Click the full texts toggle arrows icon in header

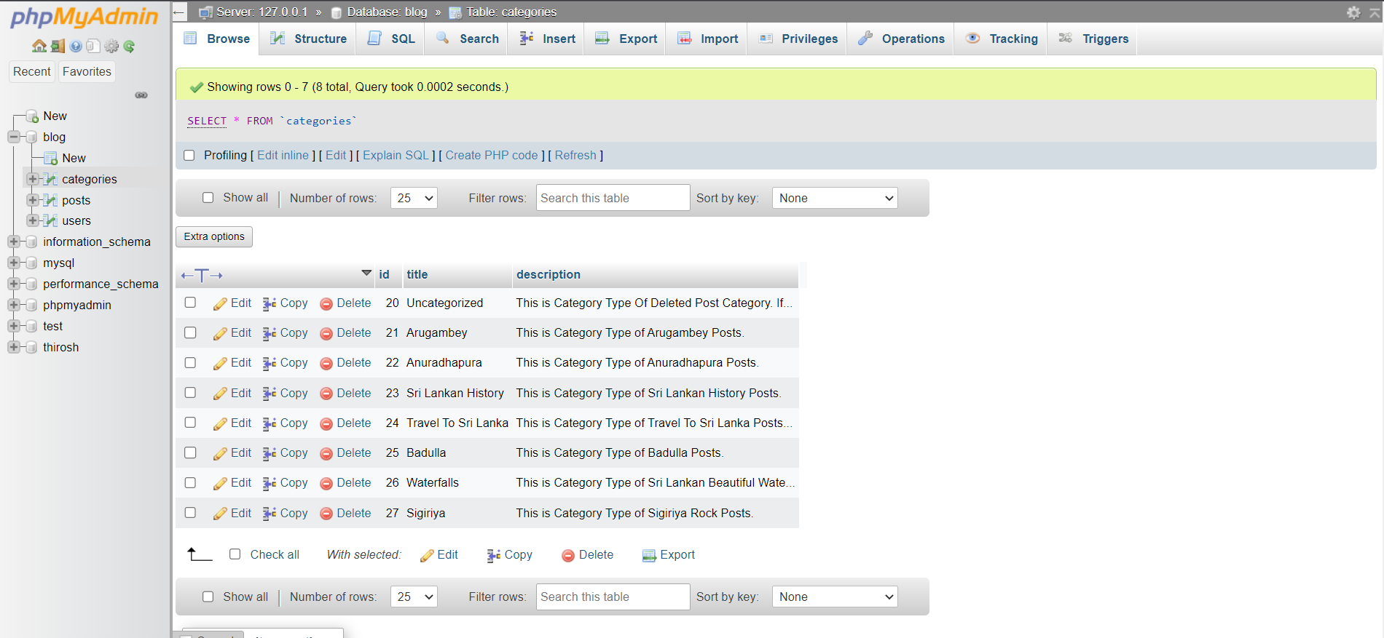[x=202, y=275]
